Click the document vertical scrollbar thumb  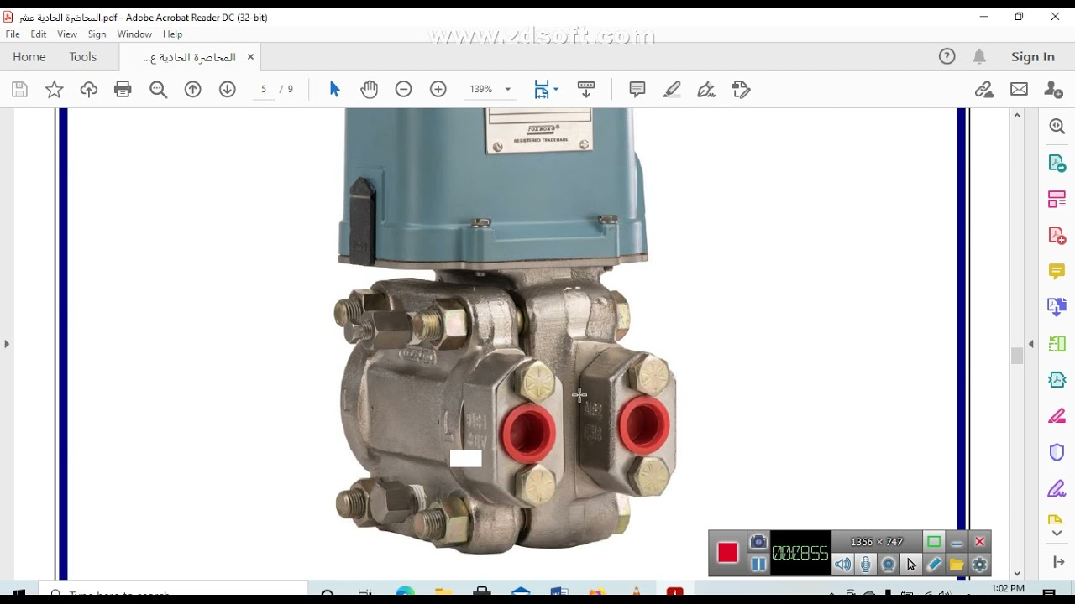point(1017,356)
